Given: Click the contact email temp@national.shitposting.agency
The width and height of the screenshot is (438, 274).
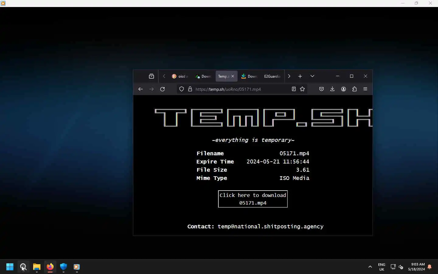Looking at the screenshot, I should click(270, 227).
